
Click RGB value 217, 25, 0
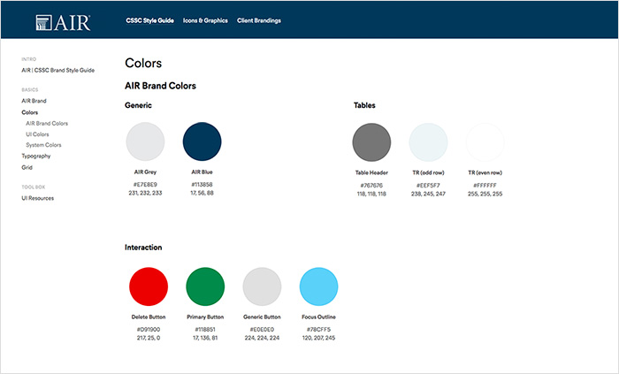(149, 338)
